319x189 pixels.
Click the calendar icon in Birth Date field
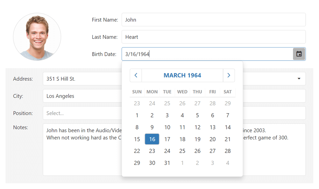click(x=299, y=54)
